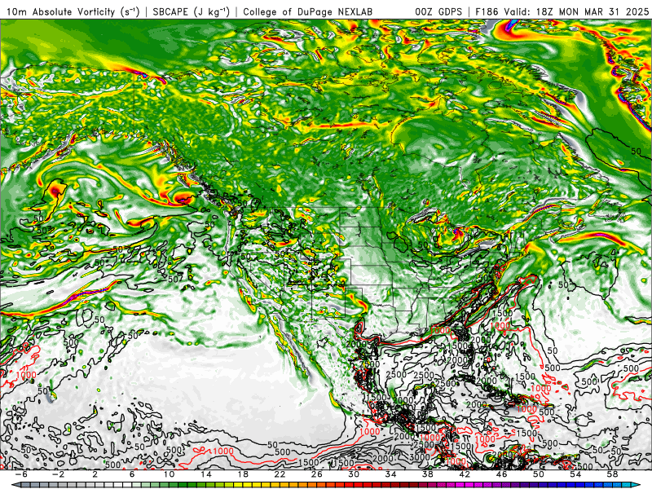The image size is (652, 489).
Task: Click the '42' colorbar tick label
Action: coord(465,474)
